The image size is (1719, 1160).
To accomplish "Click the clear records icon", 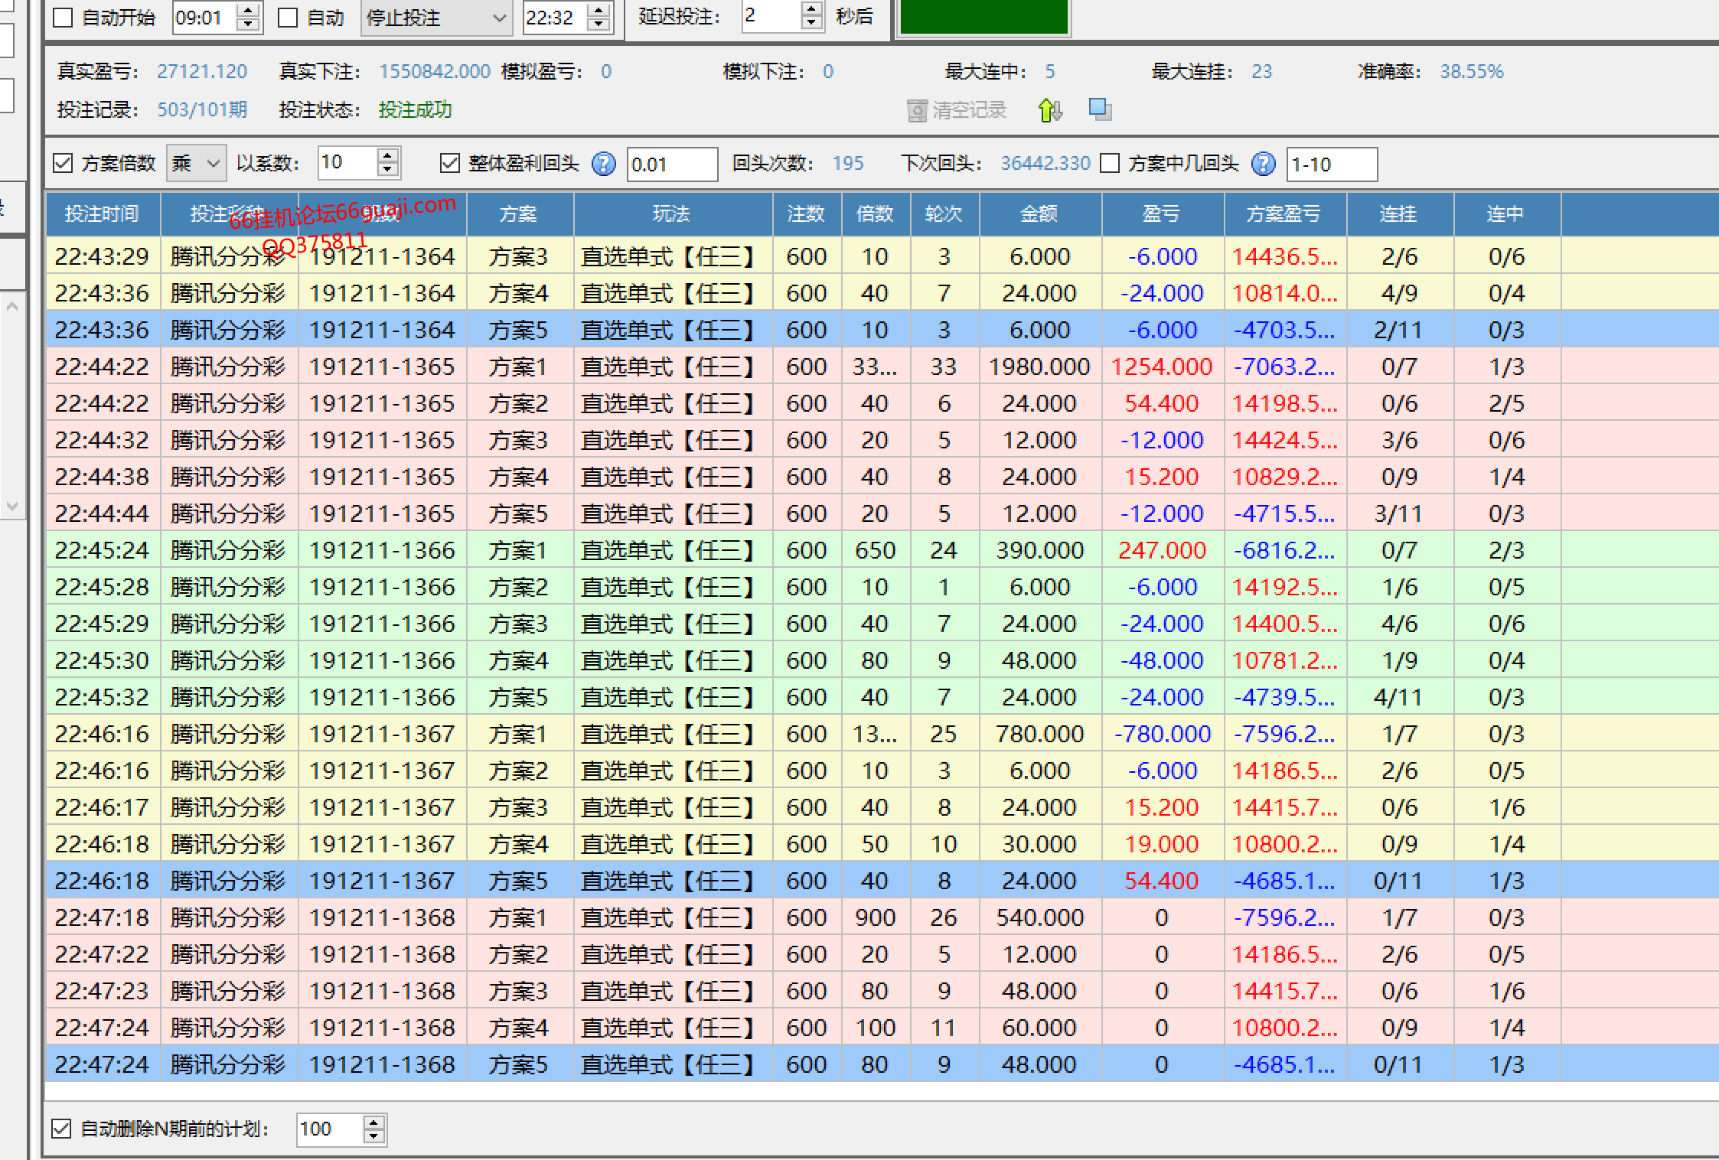I will pyautogui.click(x=917, y=111).
